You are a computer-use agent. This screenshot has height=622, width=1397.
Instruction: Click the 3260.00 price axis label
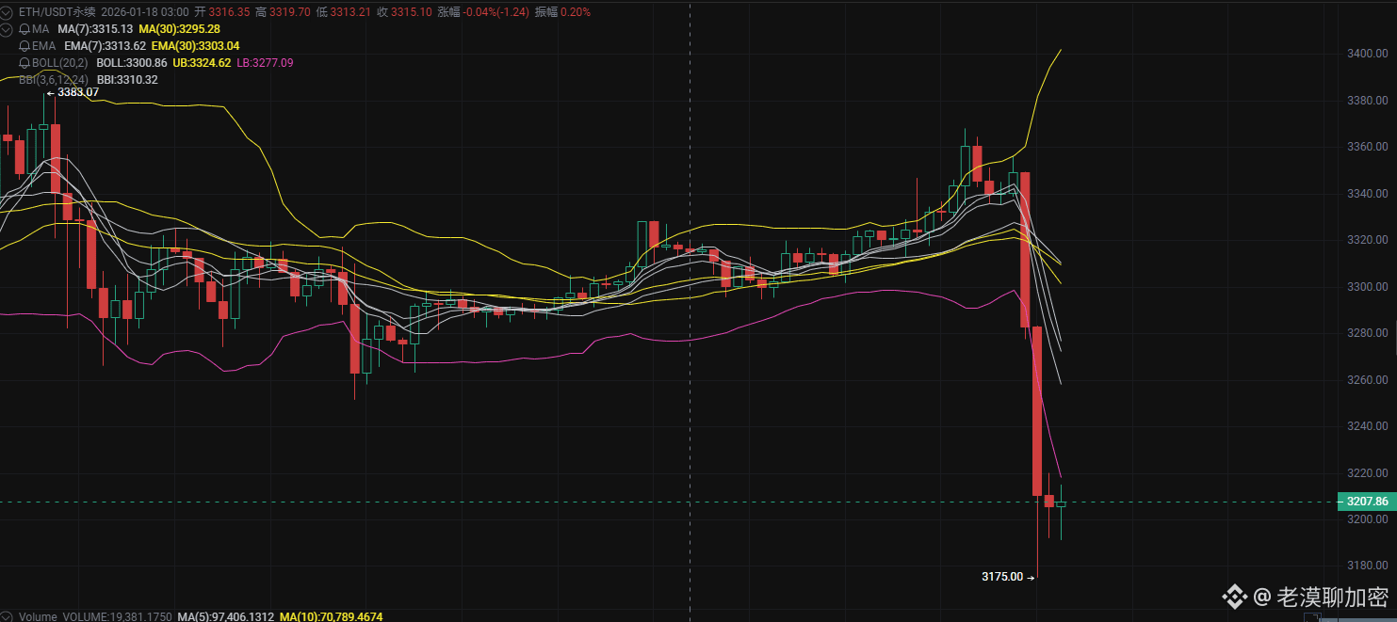point(1368,379)
